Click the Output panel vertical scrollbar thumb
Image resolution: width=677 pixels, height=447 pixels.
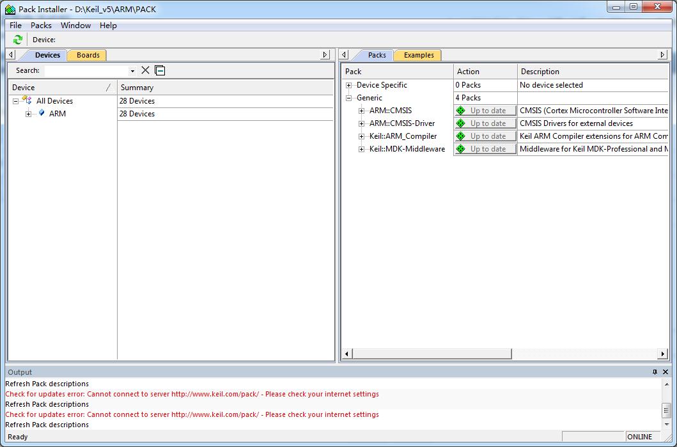coord(666,411)
